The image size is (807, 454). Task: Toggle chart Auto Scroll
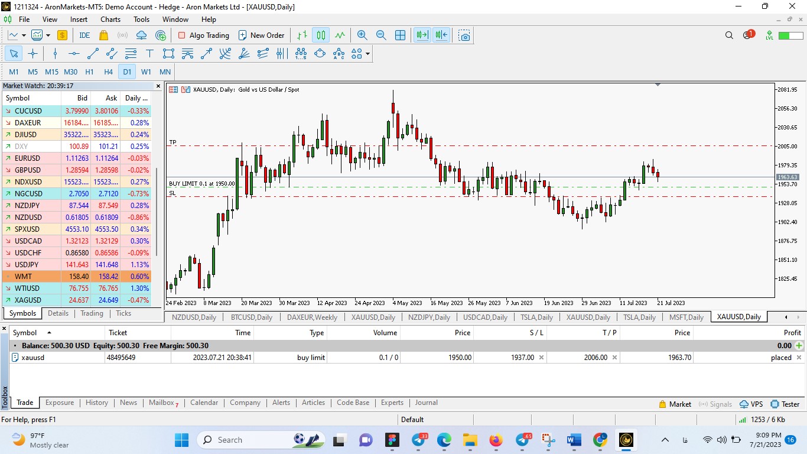pyautogui.click(x=422, y=35)
